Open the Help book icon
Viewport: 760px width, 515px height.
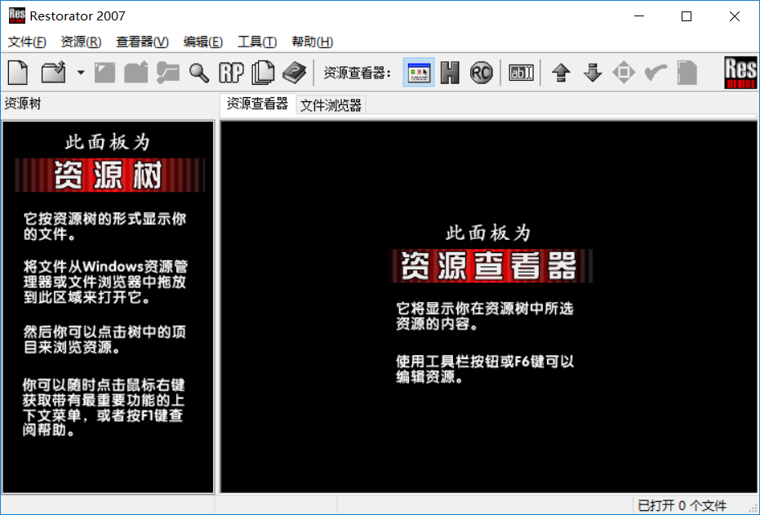(x=294, y=73)
